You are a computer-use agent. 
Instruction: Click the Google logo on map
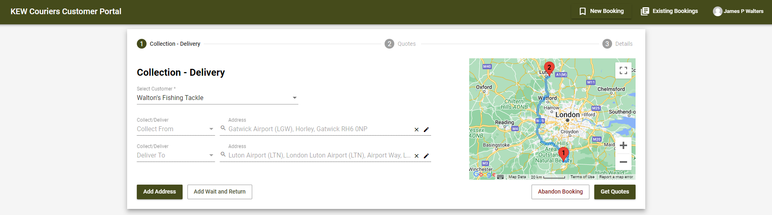click(x=484, y=175)
